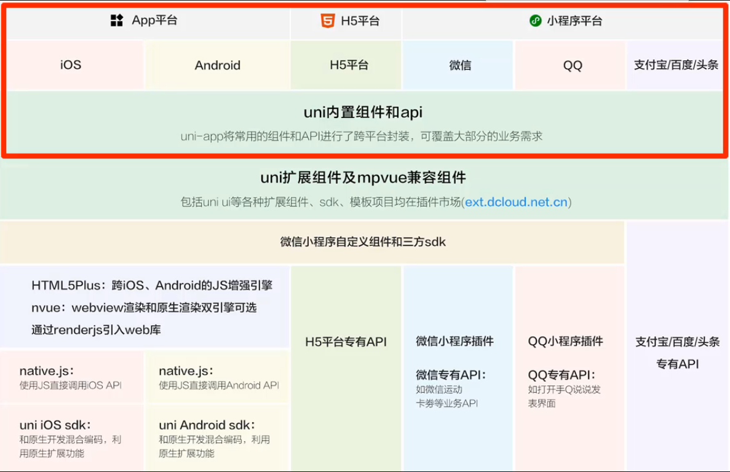Screen dimensions: 730x472
Task: Click the HTML5 shield icon
Action: [x=328, y=20]
